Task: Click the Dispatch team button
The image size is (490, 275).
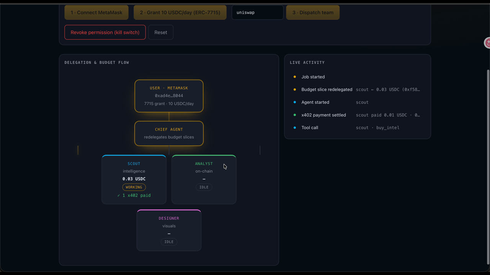Action: coord(313,13)
